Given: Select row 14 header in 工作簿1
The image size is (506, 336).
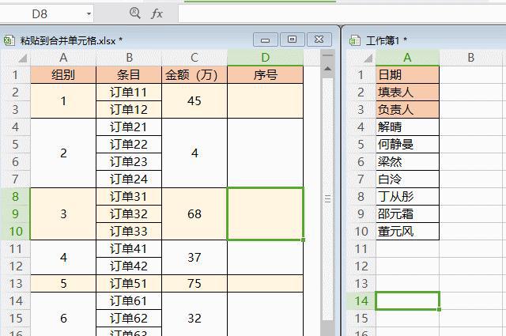Looking at the screenshot, I should click(x=361, y=301).
